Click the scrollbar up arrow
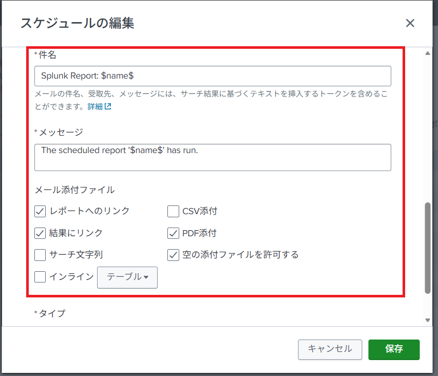 coord(428,53)
